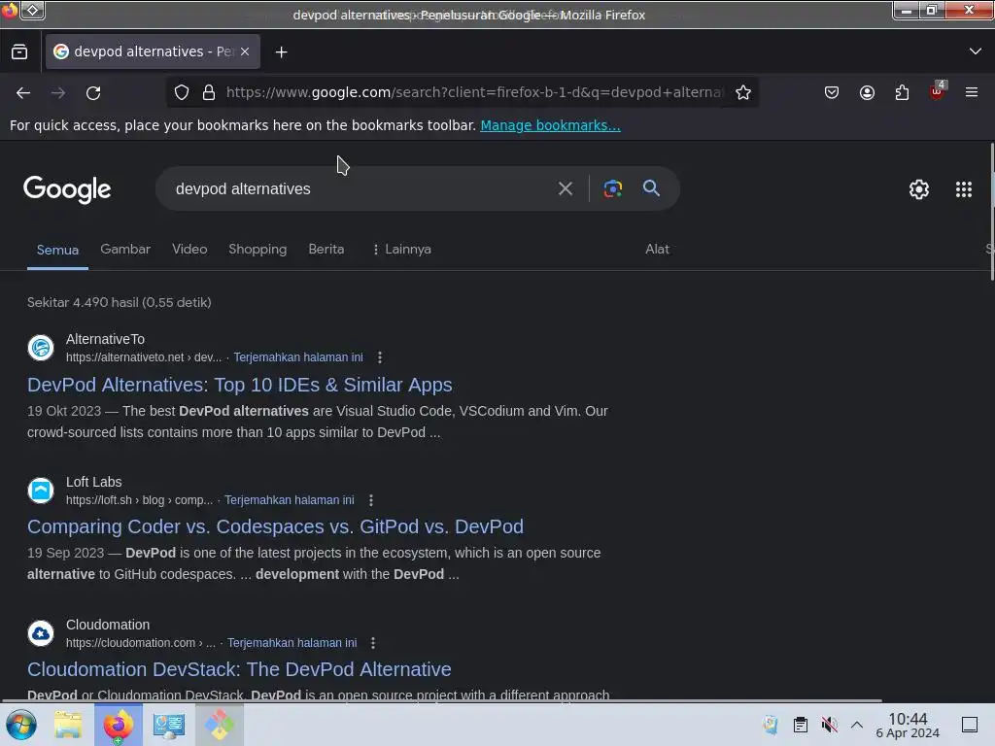Open more options for AlternativeTo result
This screenshot has width=995, height=746.
tap(380, 357)
